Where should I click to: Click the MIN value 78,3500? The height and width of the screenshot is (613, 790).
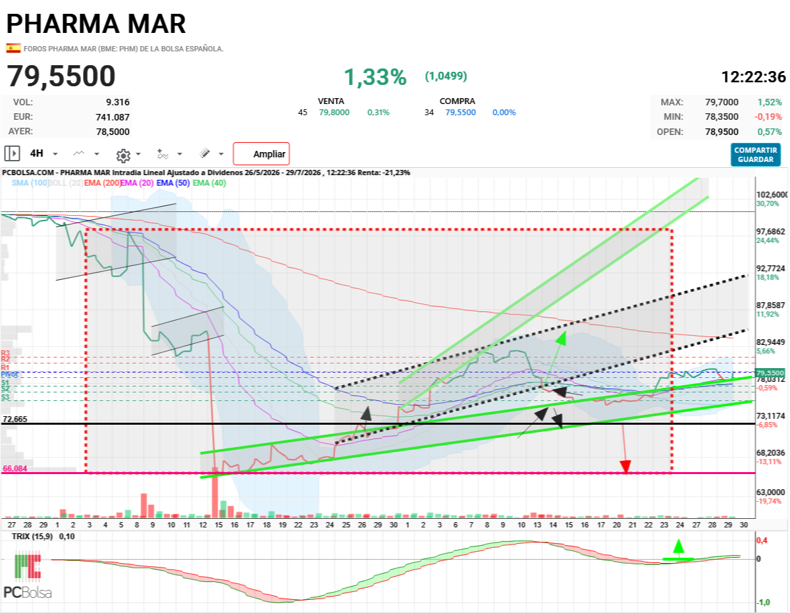pos(722,117)
